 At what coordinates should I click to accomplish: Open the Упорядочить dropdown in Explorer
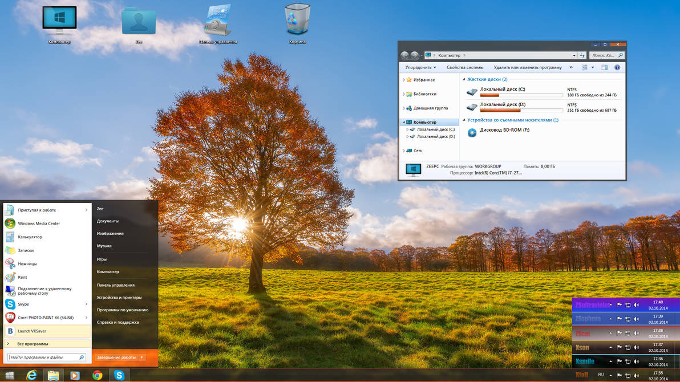point(420,67)
